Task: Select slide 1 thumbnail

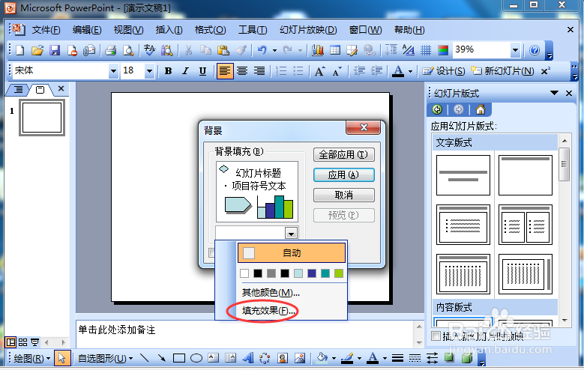Action: click(42, 118)
